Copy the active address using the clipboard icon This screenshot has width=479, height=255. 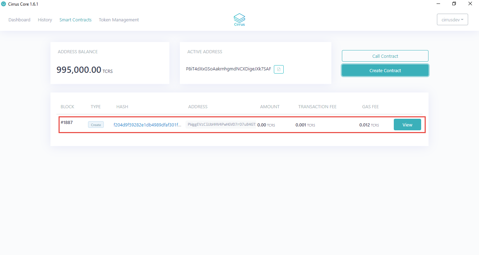(x=278, y=69)
